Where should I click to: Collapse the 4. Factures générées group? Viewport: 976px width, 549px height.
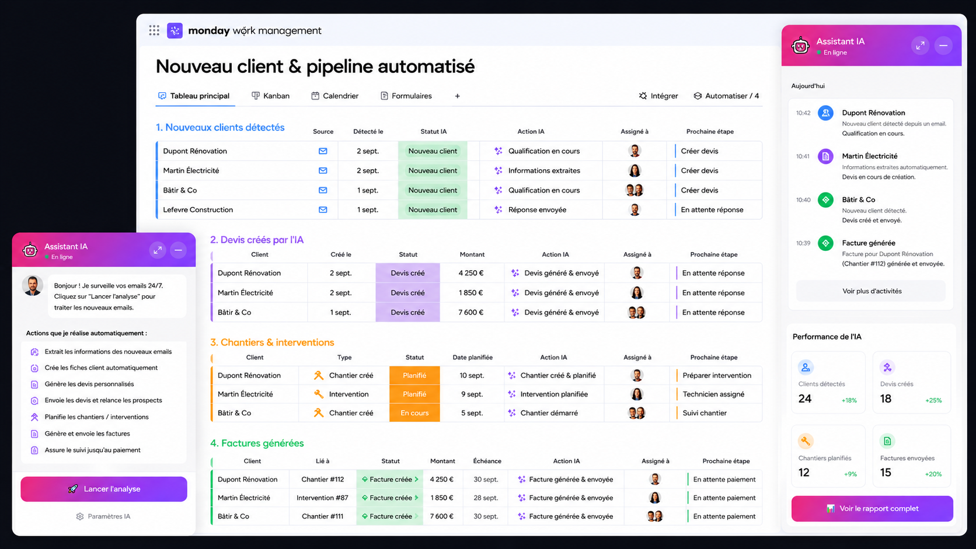(x=257, y=443)
